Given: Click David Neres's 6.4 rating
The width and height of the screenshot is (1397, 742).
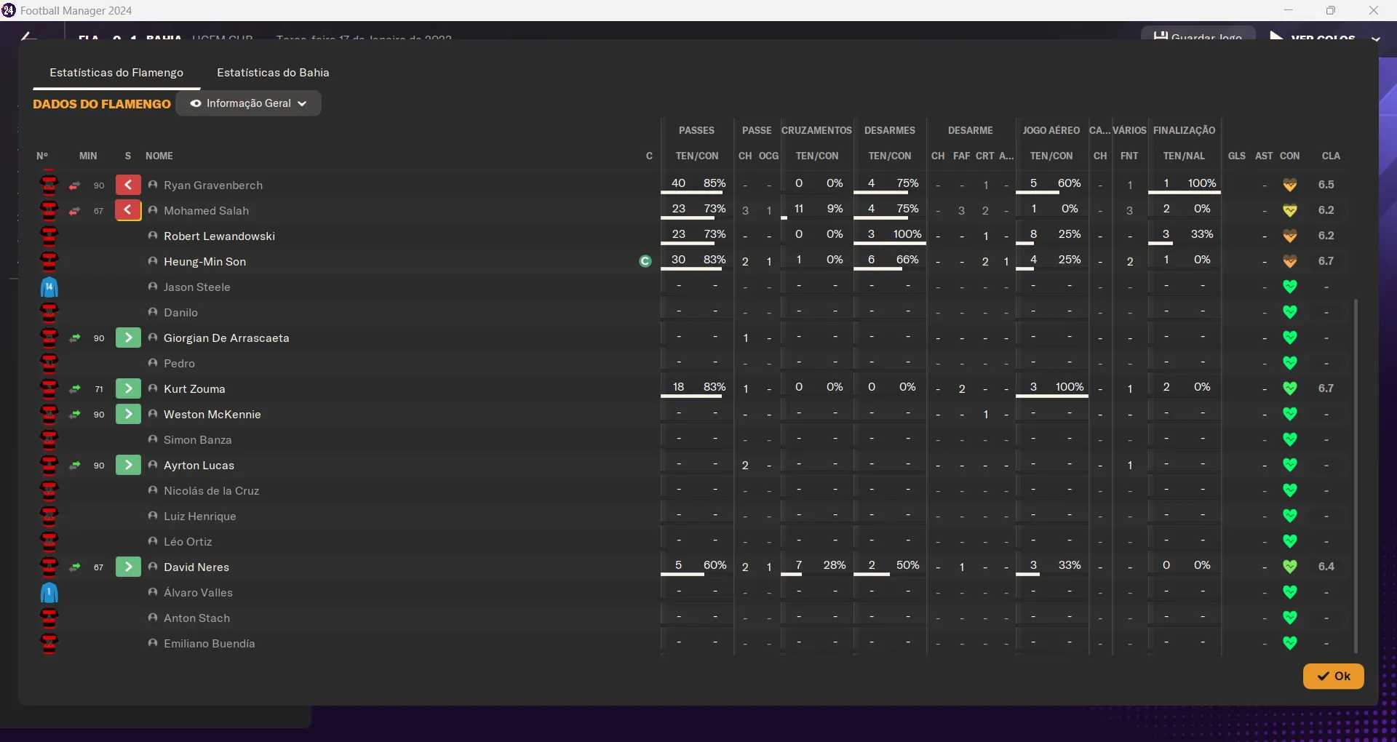Looking at the screenshot, I should (1326, 567).
